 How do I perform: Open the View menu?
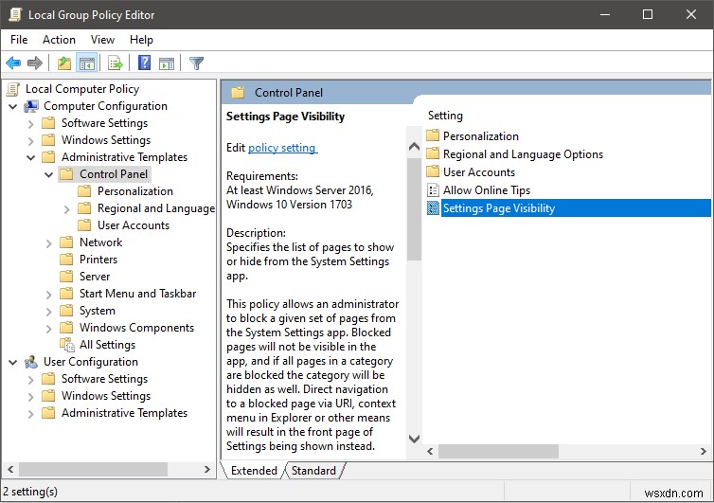tap(102, 40)
